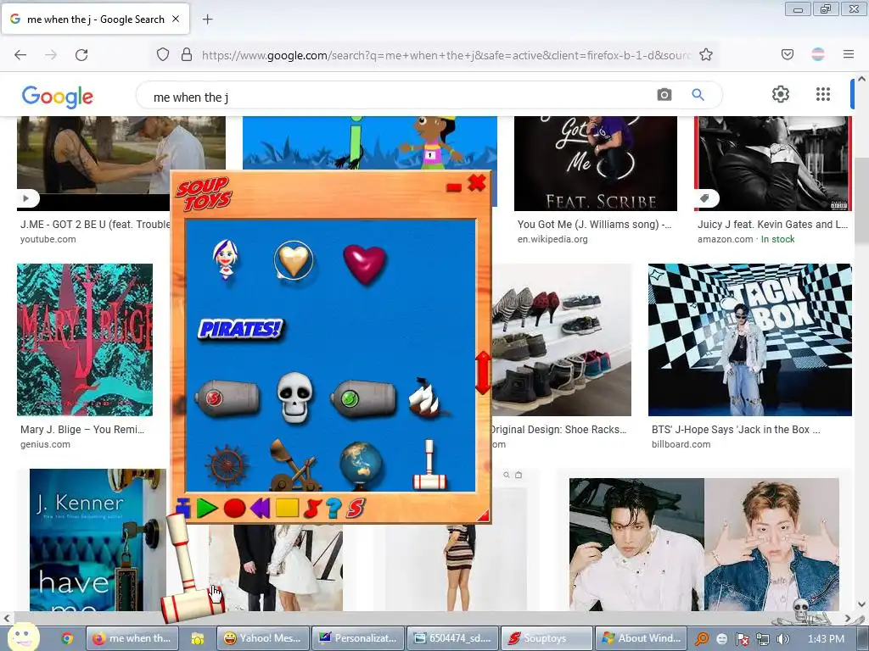Select the globe toy
This screenshot has height=651, width=869.
tap(361, 466)
